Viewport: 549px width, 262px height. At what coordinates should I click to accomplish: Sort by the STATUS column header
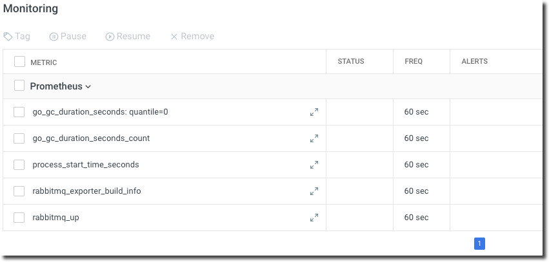(x=351, y=62)
